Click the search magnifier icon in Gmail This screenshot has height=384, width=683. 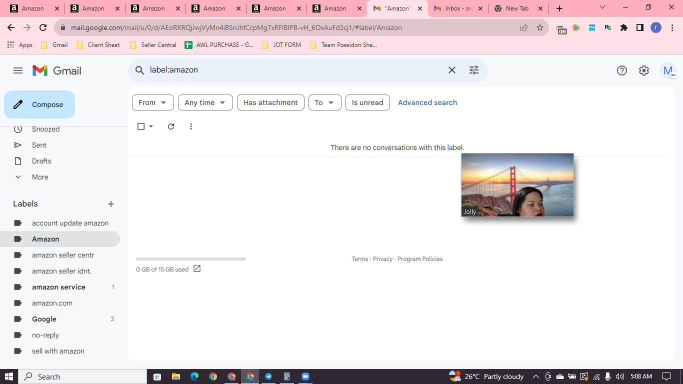tap(140, 70)
